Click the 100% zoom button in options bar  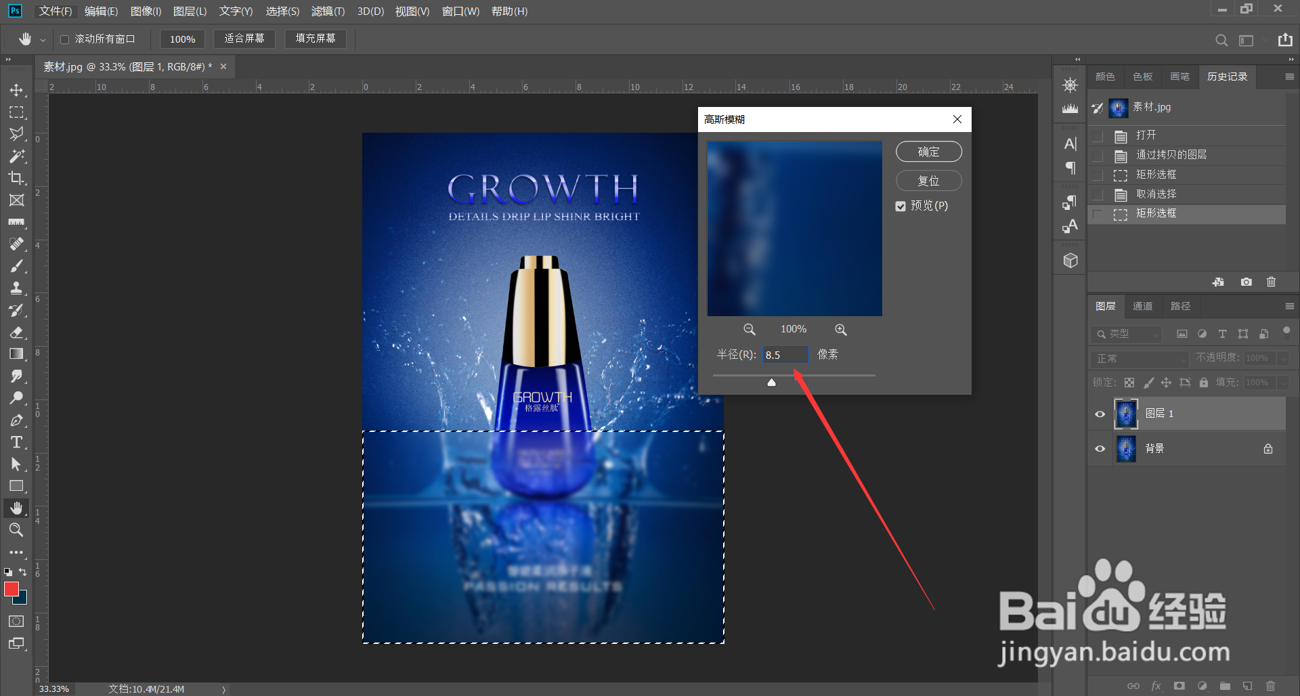(182, 39)
